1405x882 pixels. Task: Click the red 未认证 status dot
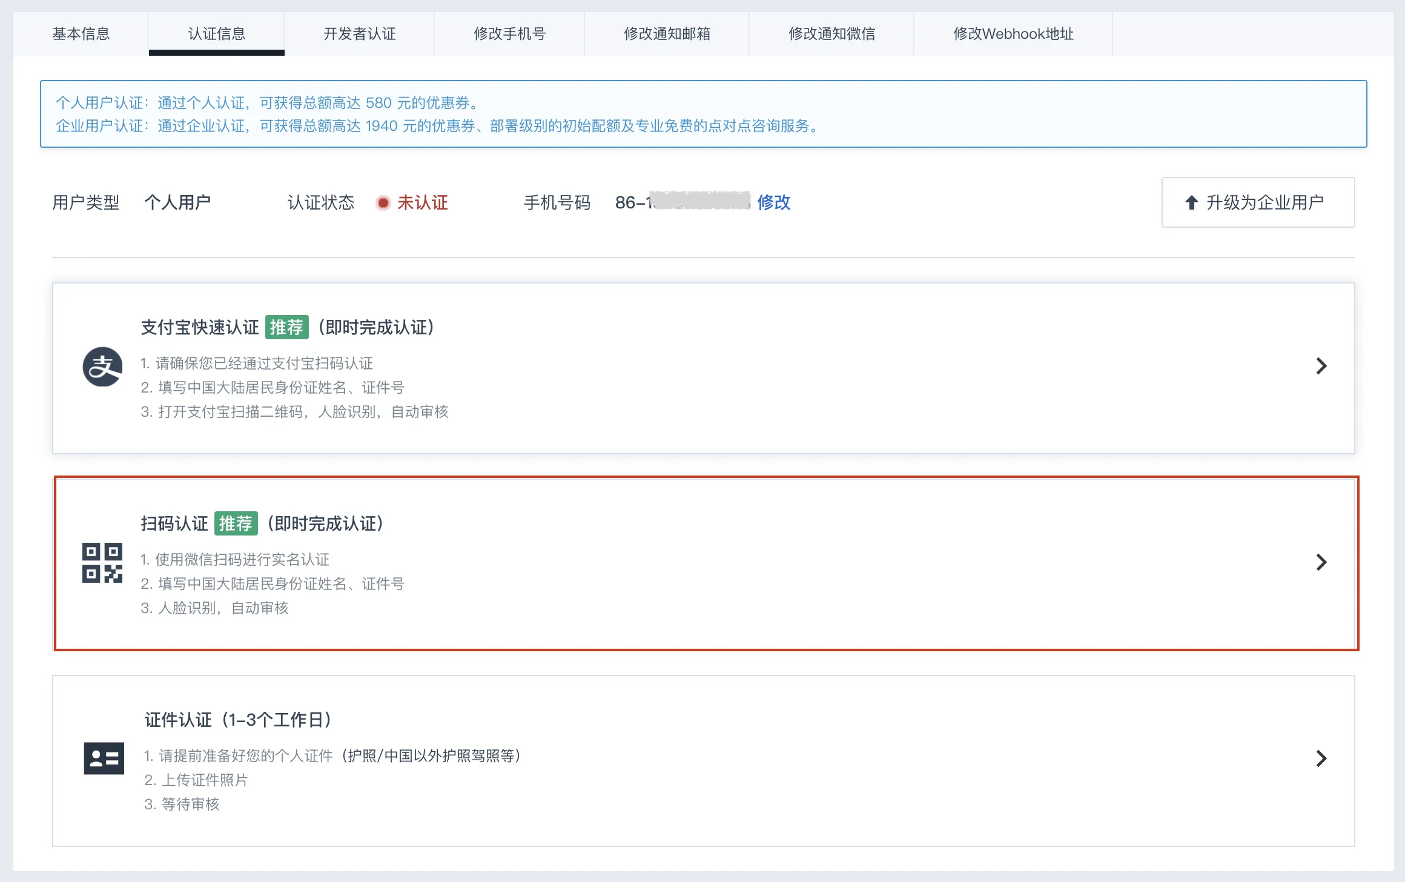[383, 203]
